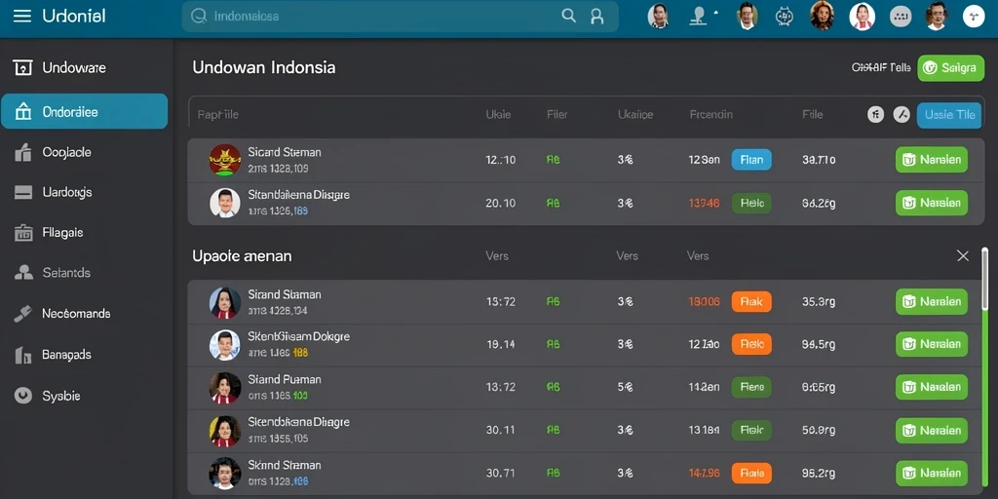Image resolution: width=998 pixels, height=499 pixels.
Task: Open the hamburger menu icon
Action: [x=22, y=16]
